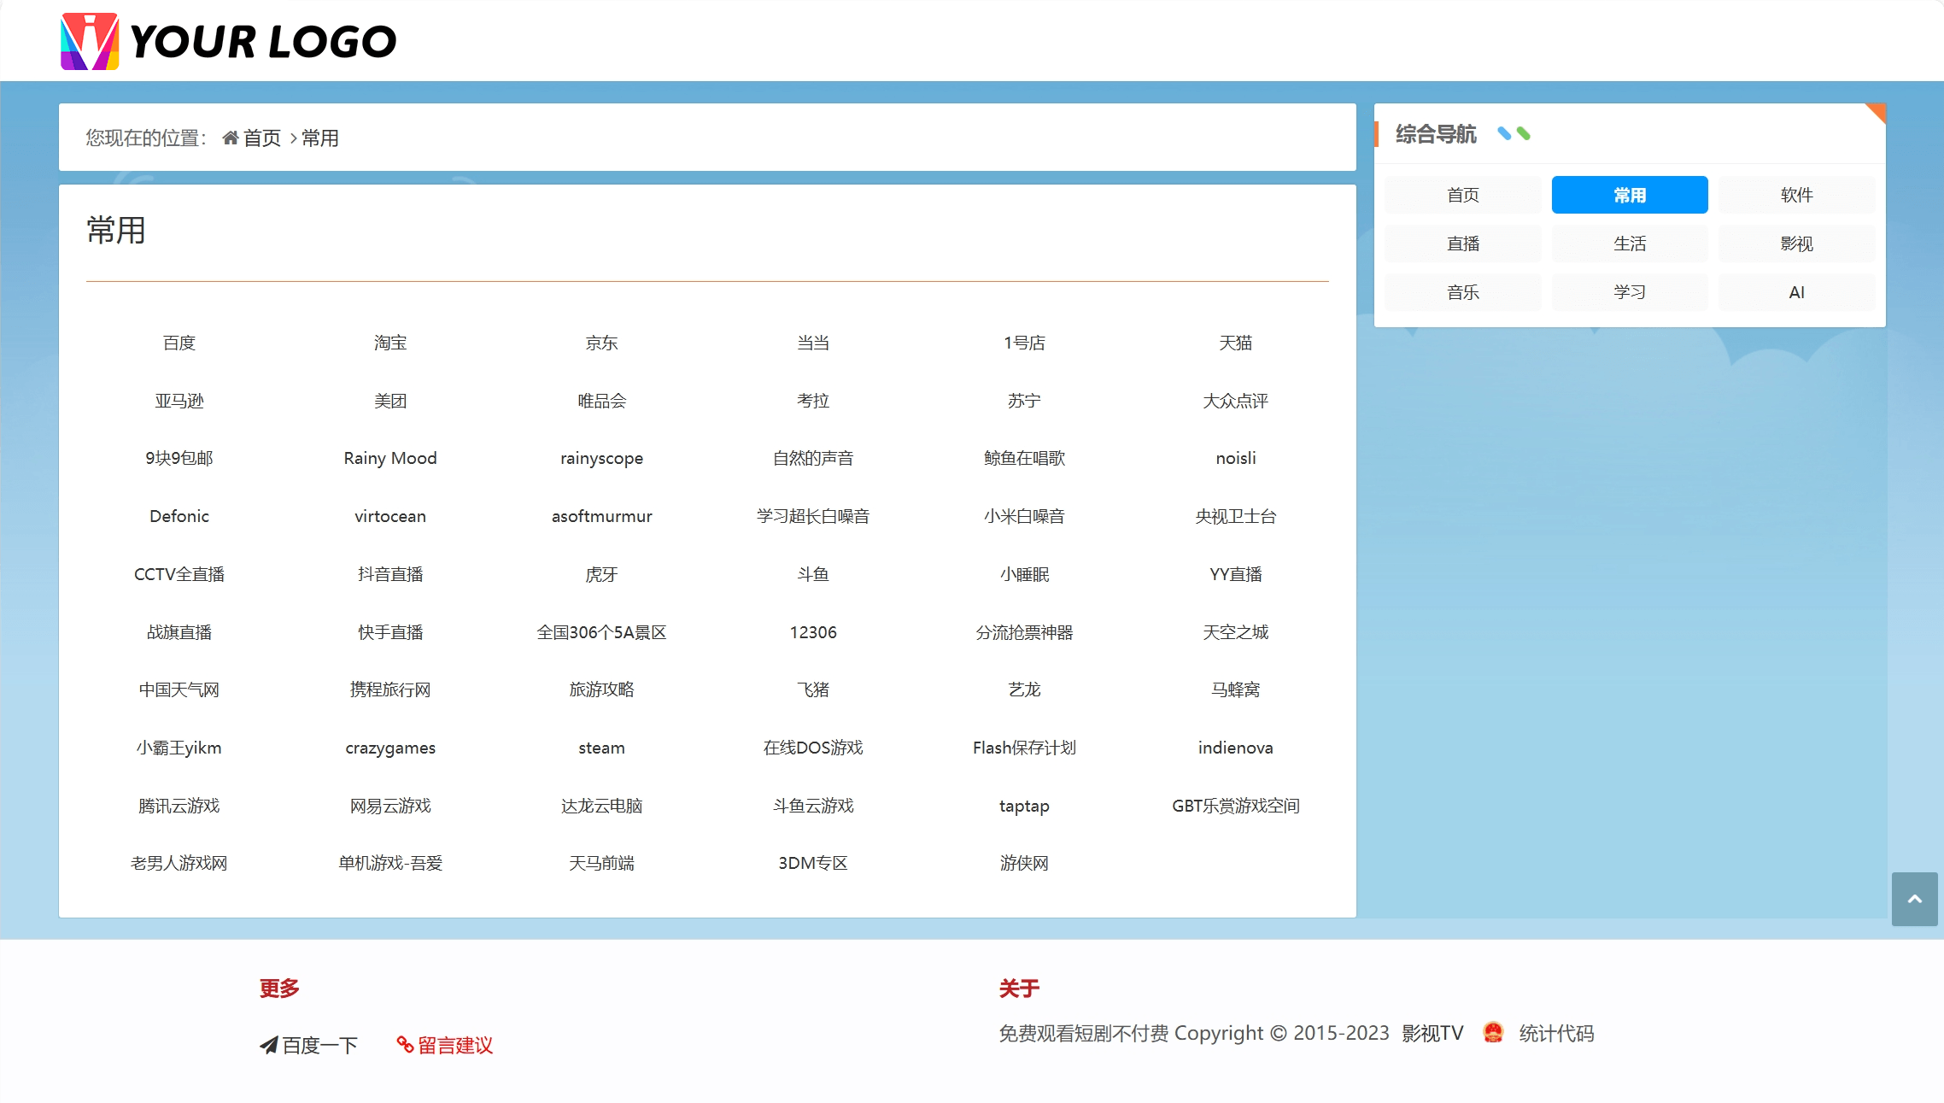
Task: Switch to the 音乐 category
Action: coord(1462,292)
